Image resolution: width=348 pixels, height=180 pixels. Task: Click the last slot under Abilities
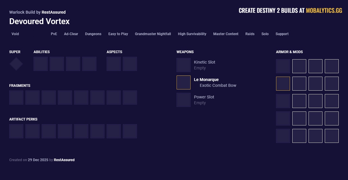click(x=89, y=64)
